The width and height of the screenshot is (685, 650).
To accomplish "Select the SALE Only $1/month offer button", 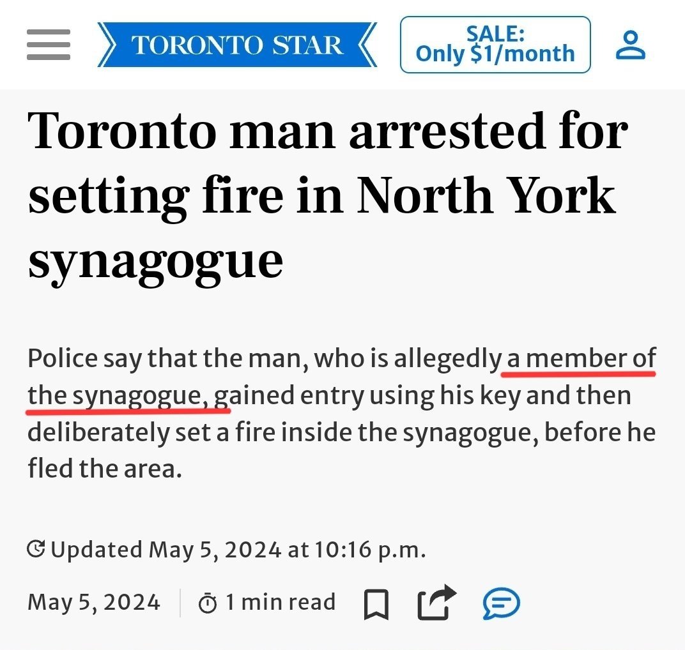I will tap(495, 45).
